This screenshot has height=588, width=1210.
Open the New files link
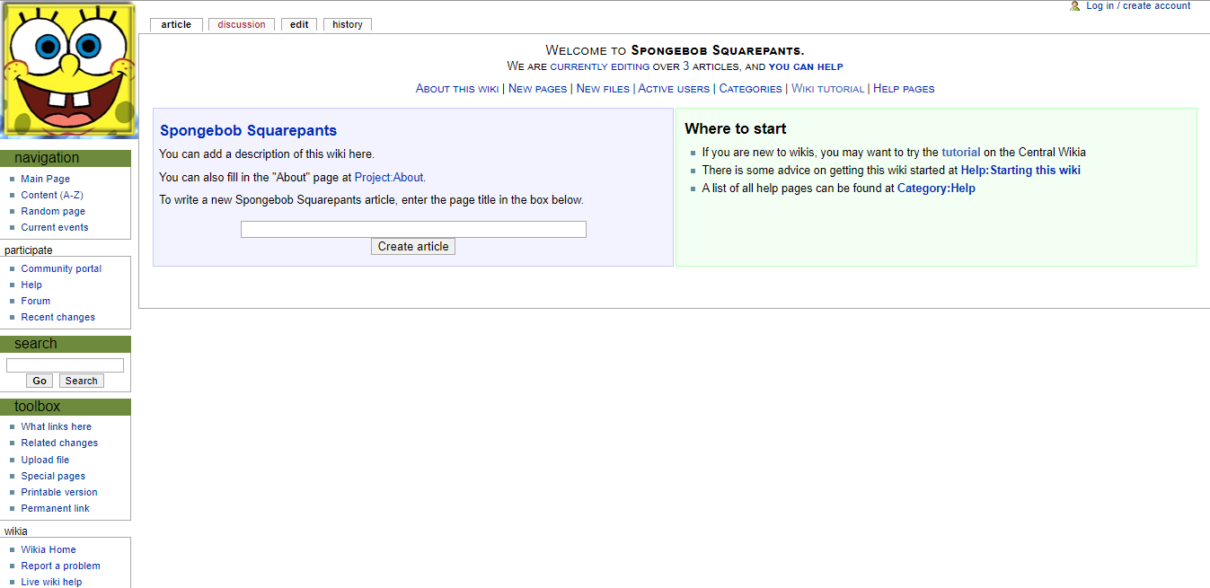603,89
